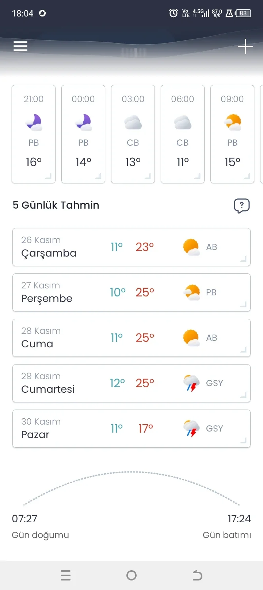Tap the 07:27 Gün doğumu sunrise time

(x=25, y=519)
